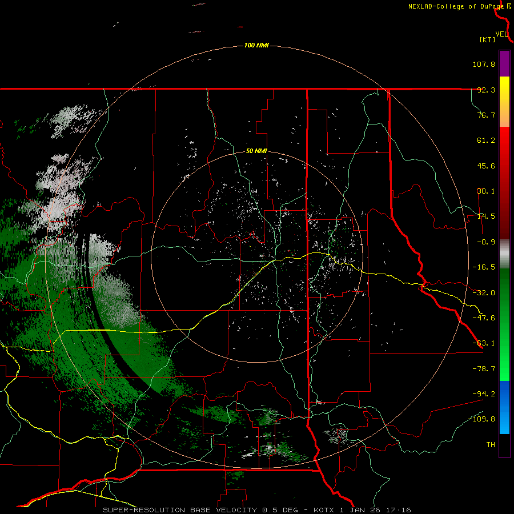Viewport: 514px width, 514px height.
Task: Click the -94.2 velocity scale label
Action: tap(484, 394)
